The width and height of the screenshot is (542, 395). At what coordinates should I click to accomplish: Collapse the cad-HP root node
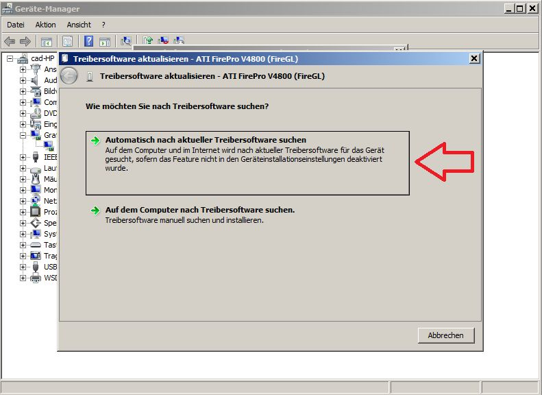(10, 58)
